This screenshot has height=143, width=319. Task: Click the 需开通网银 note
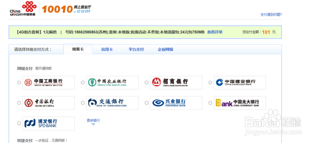coord(43,68)
